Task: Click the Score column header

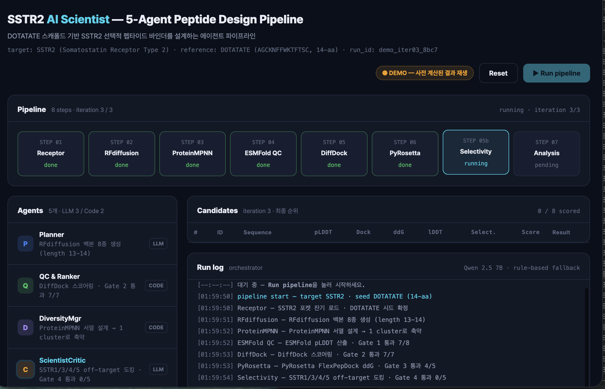Action: [530, 232]
